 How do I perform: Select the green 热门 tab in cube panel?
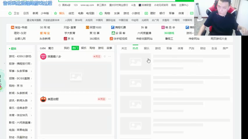coord(75,48)
